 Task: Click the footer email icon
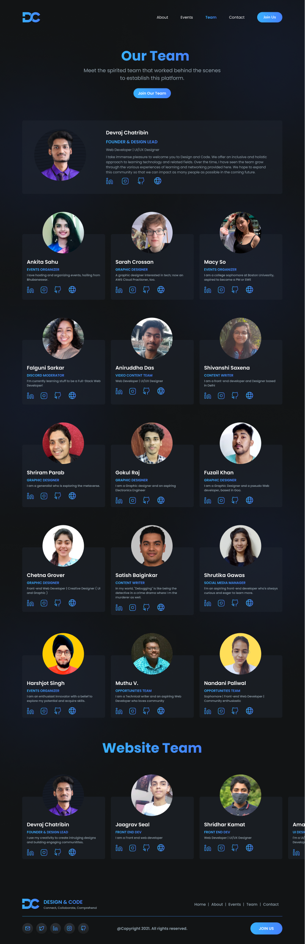click(x=27, y=928)
